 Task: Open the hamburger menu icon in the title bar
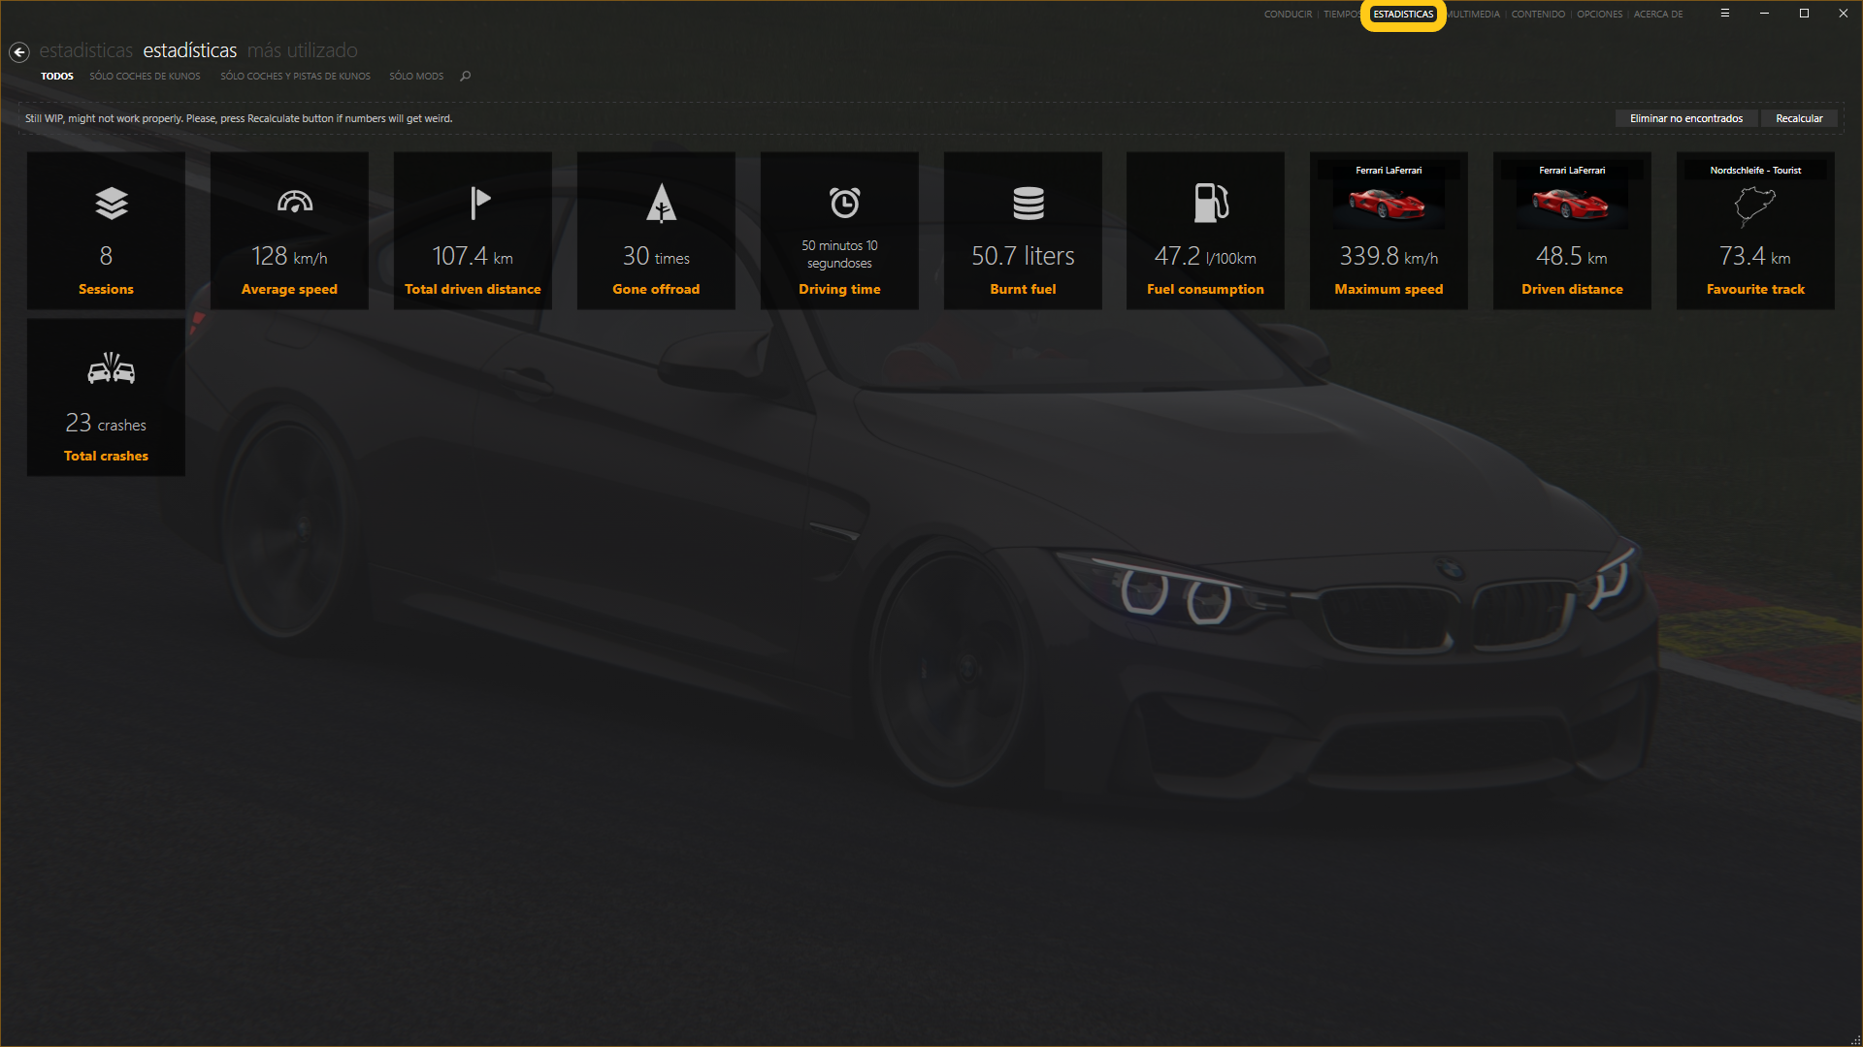point(1724,14)
